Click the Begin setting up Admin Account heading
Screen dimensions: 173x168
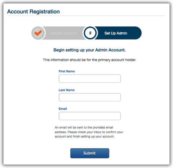pyautogui.click(x=89, y=50)
